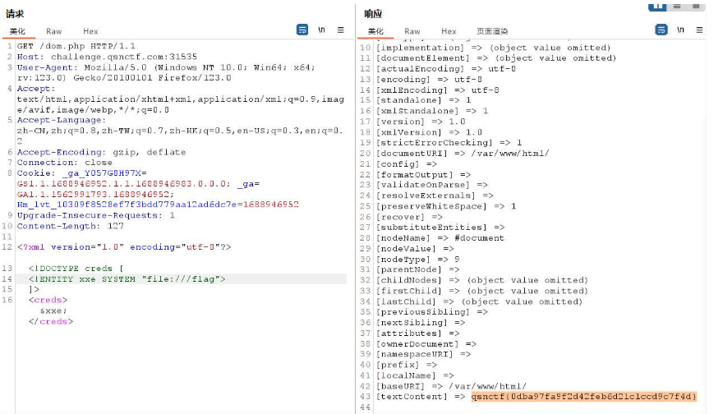Toggle word wrap icon in request panel
The width and height of the screenshot is (723, 414).
tap(302, 30)
